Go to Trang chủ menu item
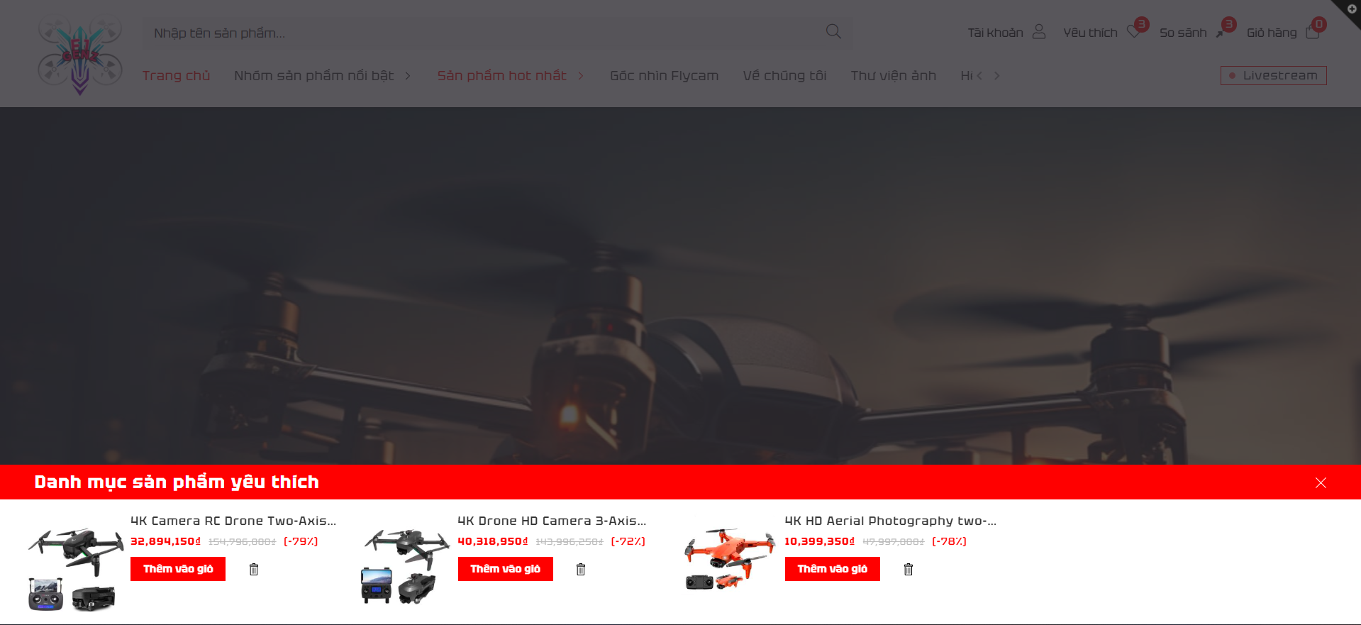1361x625 pixels. pos(176,76)
